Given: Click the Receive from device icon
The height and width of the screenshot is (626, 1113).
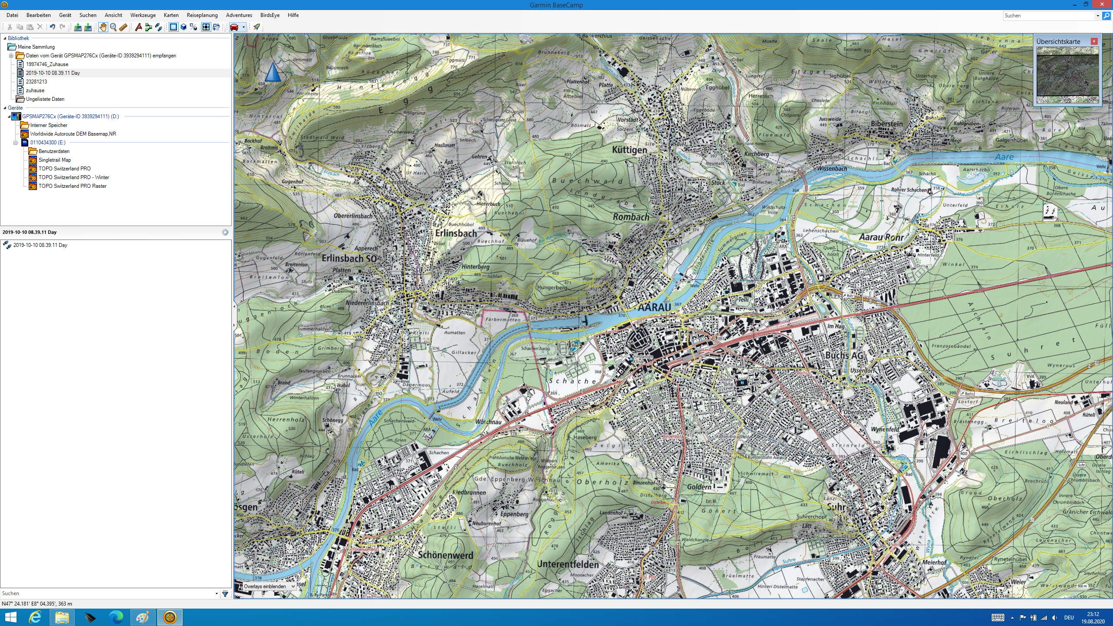Looking at the screenshot, I should coord(88,27).
